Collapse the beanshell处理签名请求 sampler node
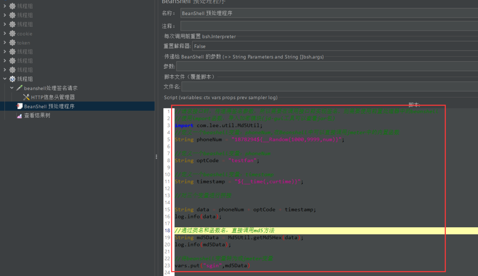 [12, 88]
